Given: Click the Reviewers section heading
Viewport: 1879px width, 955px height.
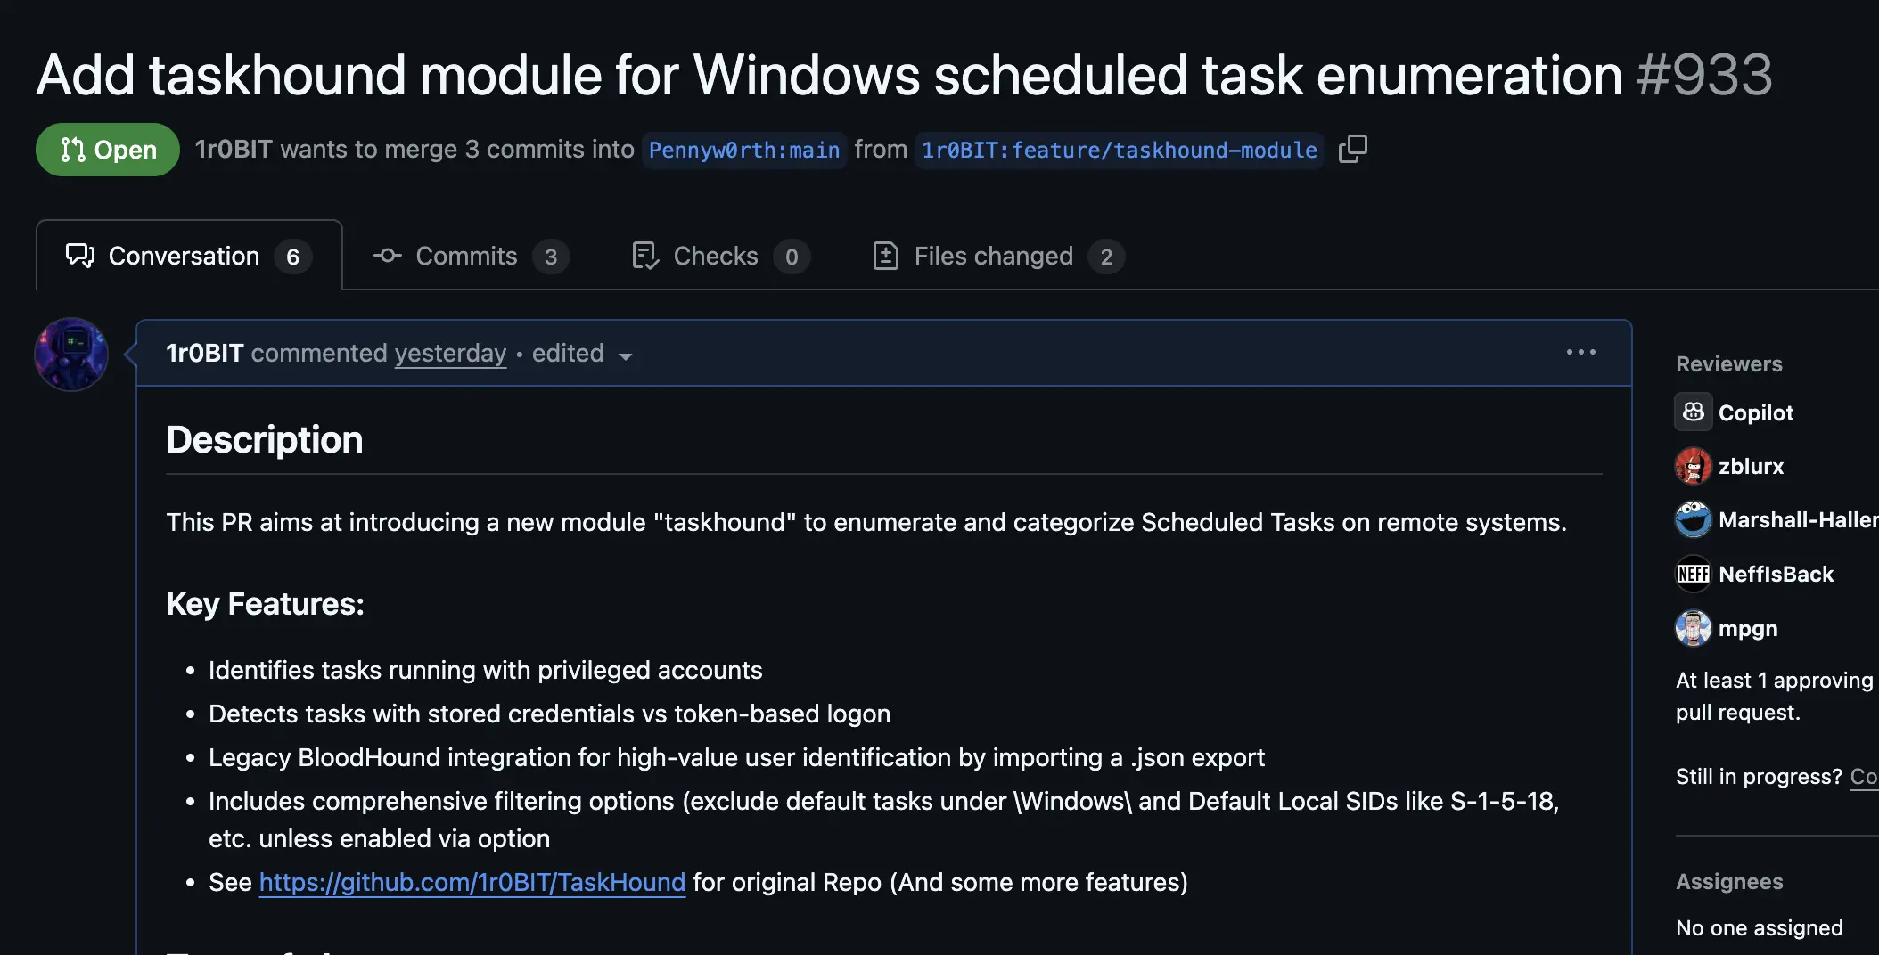Looking at the screenshot, I should (1728, 364).
